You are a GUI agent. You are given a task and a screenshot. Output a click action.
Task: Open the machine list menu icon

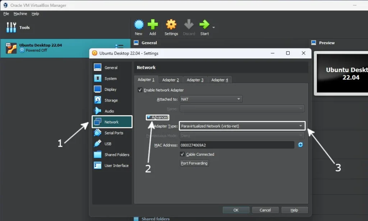click(x=119, y=46)
